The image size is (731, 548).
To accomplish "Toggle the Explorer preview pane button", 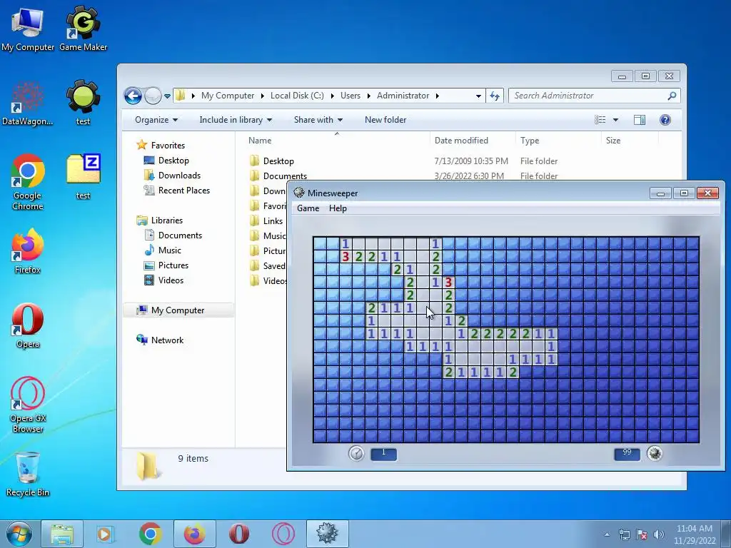I will pyautogui.click(x=640, y=120).
